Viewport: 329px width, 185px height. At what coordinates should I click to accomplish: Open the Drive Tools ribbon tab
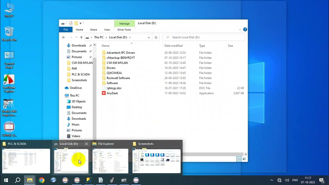click(124, 30)
